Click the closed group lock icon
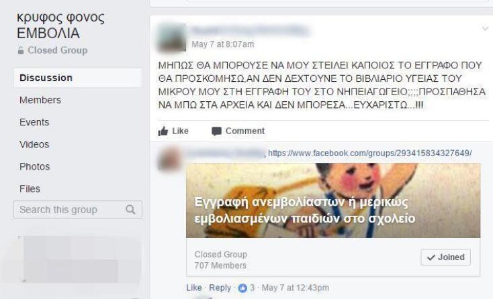 click(21, 50)
